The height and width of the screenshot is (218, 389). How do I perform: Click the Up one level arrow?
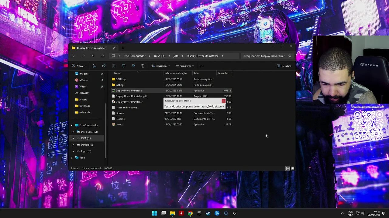[x=93, y=56]
